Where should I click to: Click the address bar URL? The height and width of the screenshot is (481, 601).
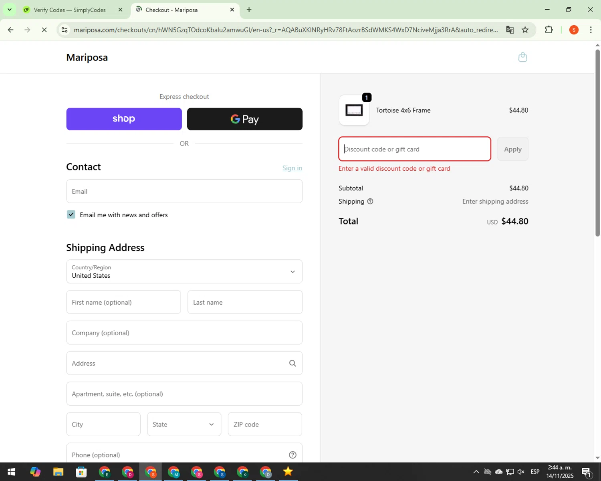286,30
